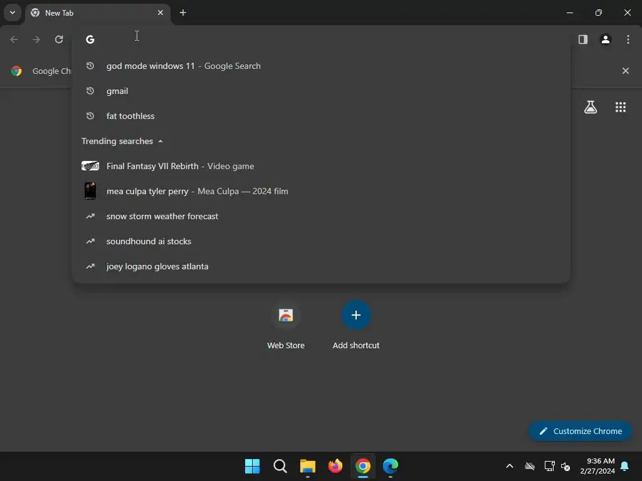Open the Windows Start menu
The width and height of the screenshot is (642, 481).
pos(252,466)
